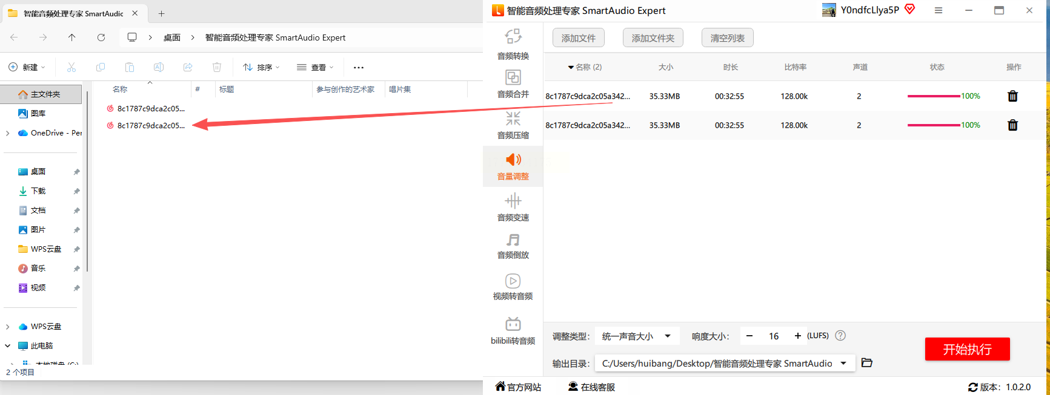Screen dimensions: 1050x395
Task: Click the copy icon in Explorer toolbar
Action: [x=101, y=67]
